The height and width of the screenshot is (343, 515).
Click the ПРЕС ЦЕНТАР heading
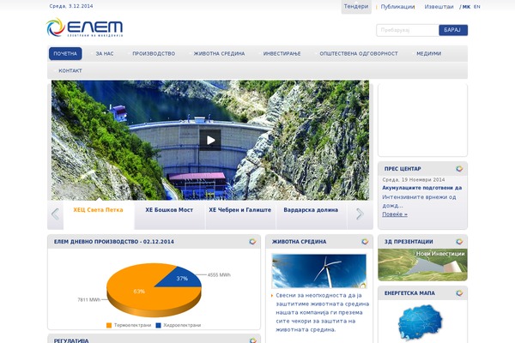[x=403, y=169]
